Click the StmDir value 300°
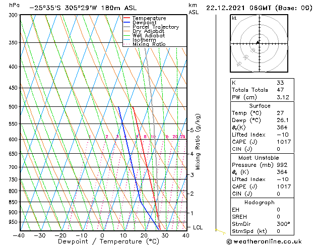Viewport: 317px width, 245px height. [x=283, y=224]
